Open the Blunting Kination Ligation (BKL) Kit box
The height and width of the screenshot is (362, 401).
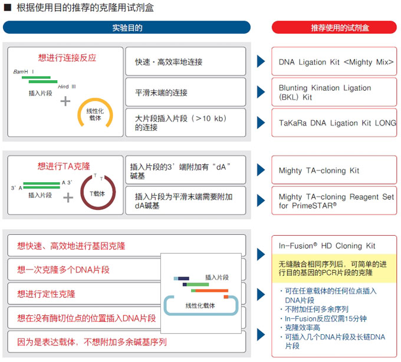334,93
